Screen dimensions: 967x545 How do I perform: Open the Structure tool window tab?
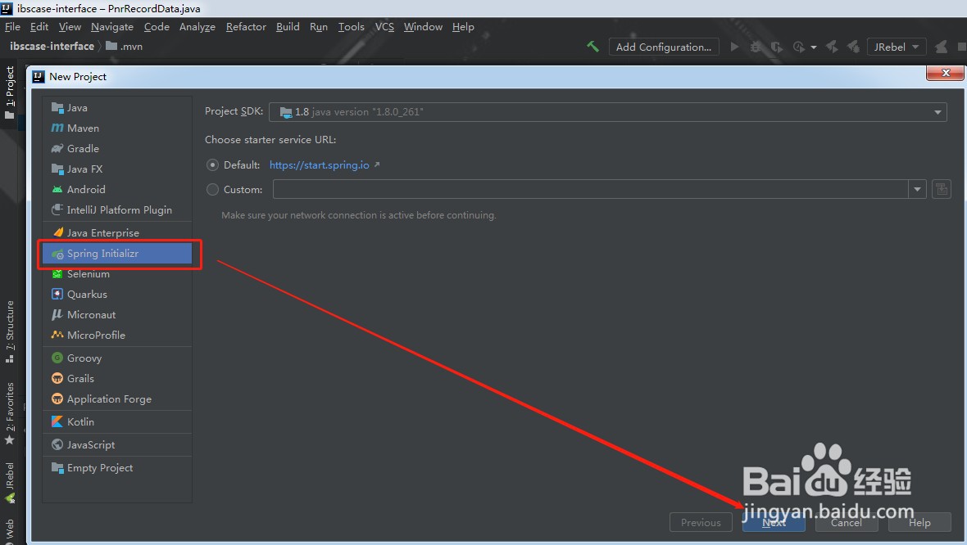click(9, 331)
